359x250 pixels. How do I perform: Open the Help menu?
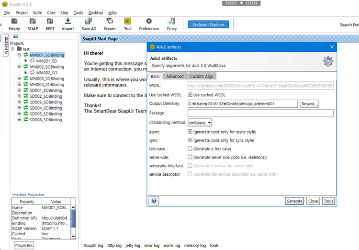(x=112, y=12)
